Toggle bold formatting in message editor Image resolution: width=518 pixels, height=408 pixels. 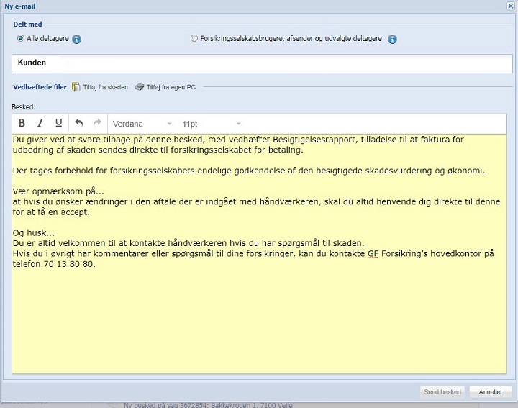click(x=22, y=123)
